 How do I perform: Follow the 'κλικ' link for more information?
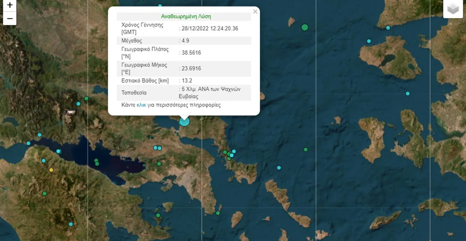coord(141,105)
